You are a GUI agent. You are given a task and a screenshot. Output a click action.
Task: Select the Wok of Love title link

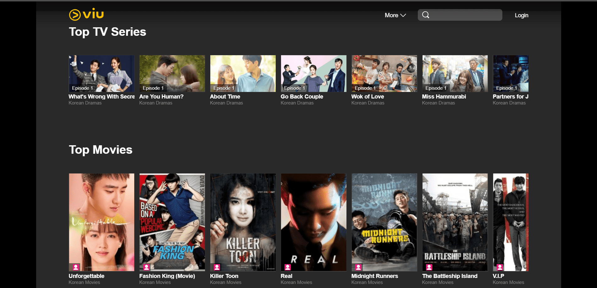(x=368, y=97)
